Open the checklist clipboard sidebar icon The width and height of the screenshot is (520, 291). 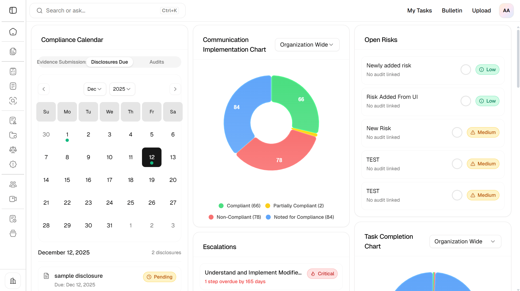click(13, 71)
